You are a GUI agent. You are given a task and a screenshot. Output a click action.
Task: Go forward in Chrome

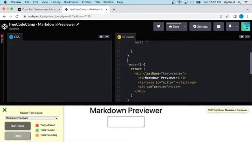pos(11,17)
